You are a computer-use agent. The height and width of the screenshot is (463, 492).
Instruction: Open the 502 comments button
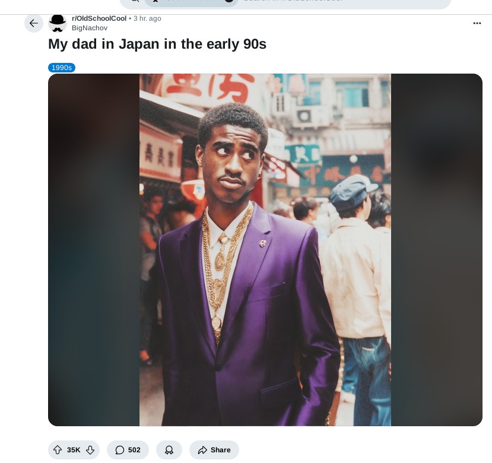128,450
